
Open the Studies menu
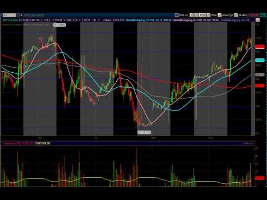pyautogui.click(x=243, y=15)
